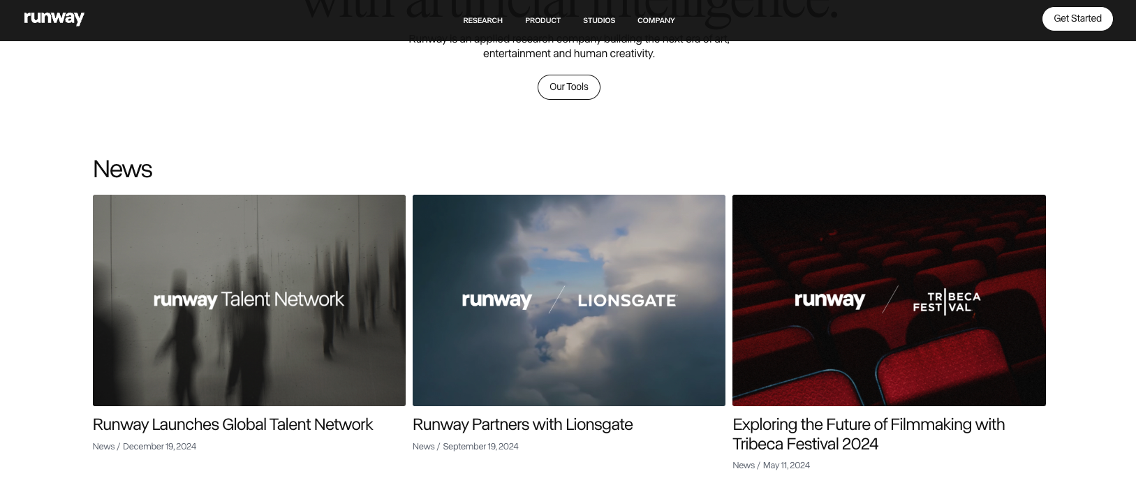
Task: Click the large News section heading
Action: (x=122, y=169)
